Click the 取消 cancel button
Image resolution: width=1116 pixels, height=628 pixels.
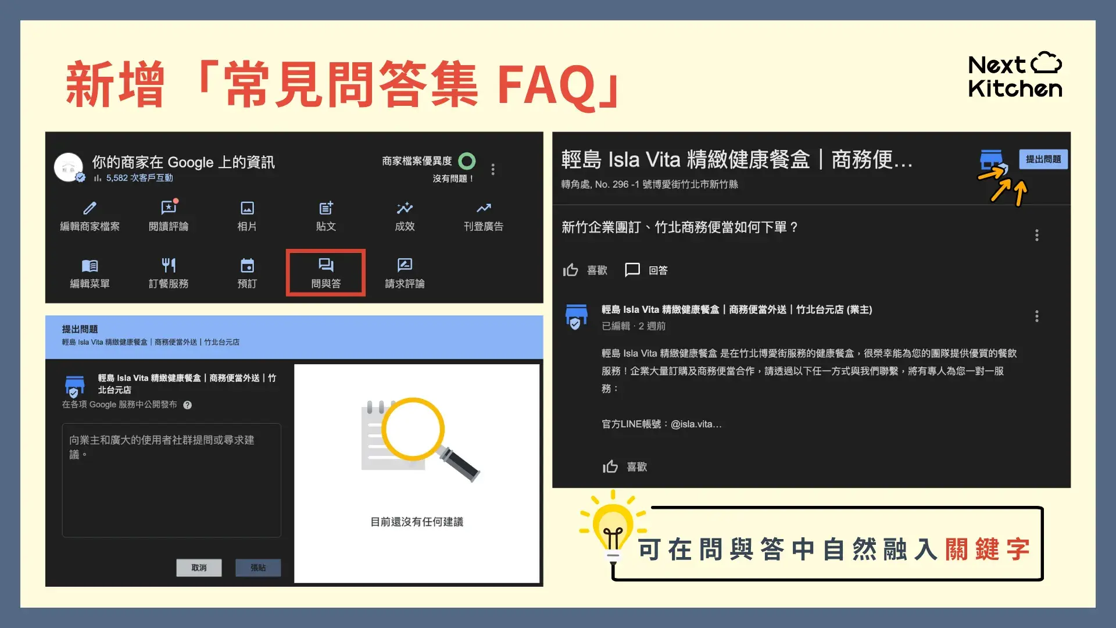(199, 568)
